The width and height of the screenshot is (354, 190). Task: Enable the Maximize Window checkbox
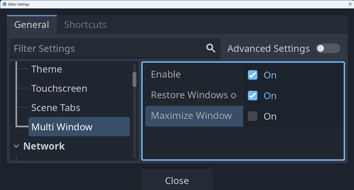click(x=252, y=116)
